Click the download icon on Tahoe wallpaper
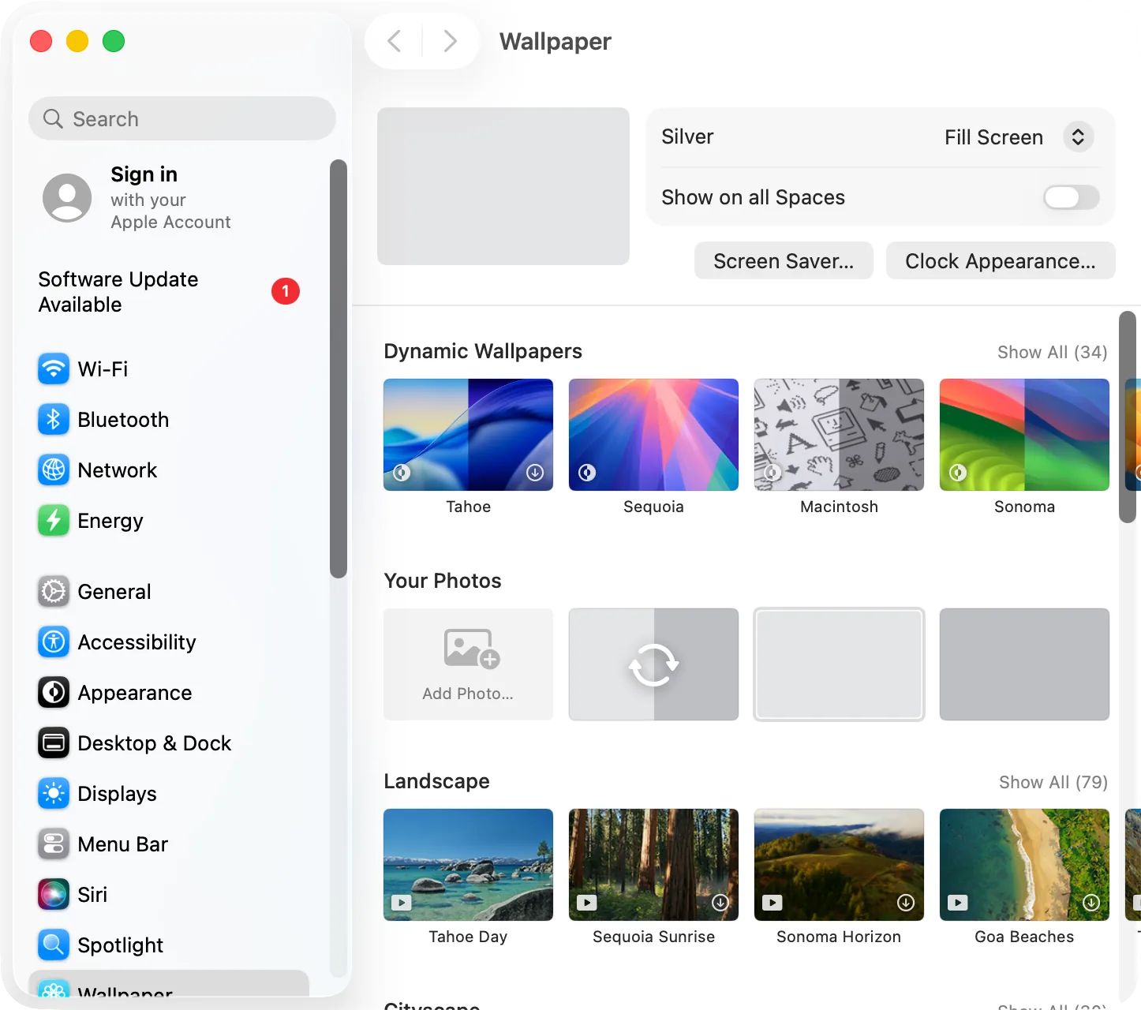This screenshot has height=1010, width=1141. point(535,473)
